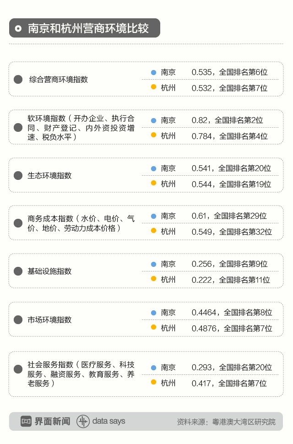Click gray bullet beside 市场环境指数
293x444 pixels.
(18, 319)
